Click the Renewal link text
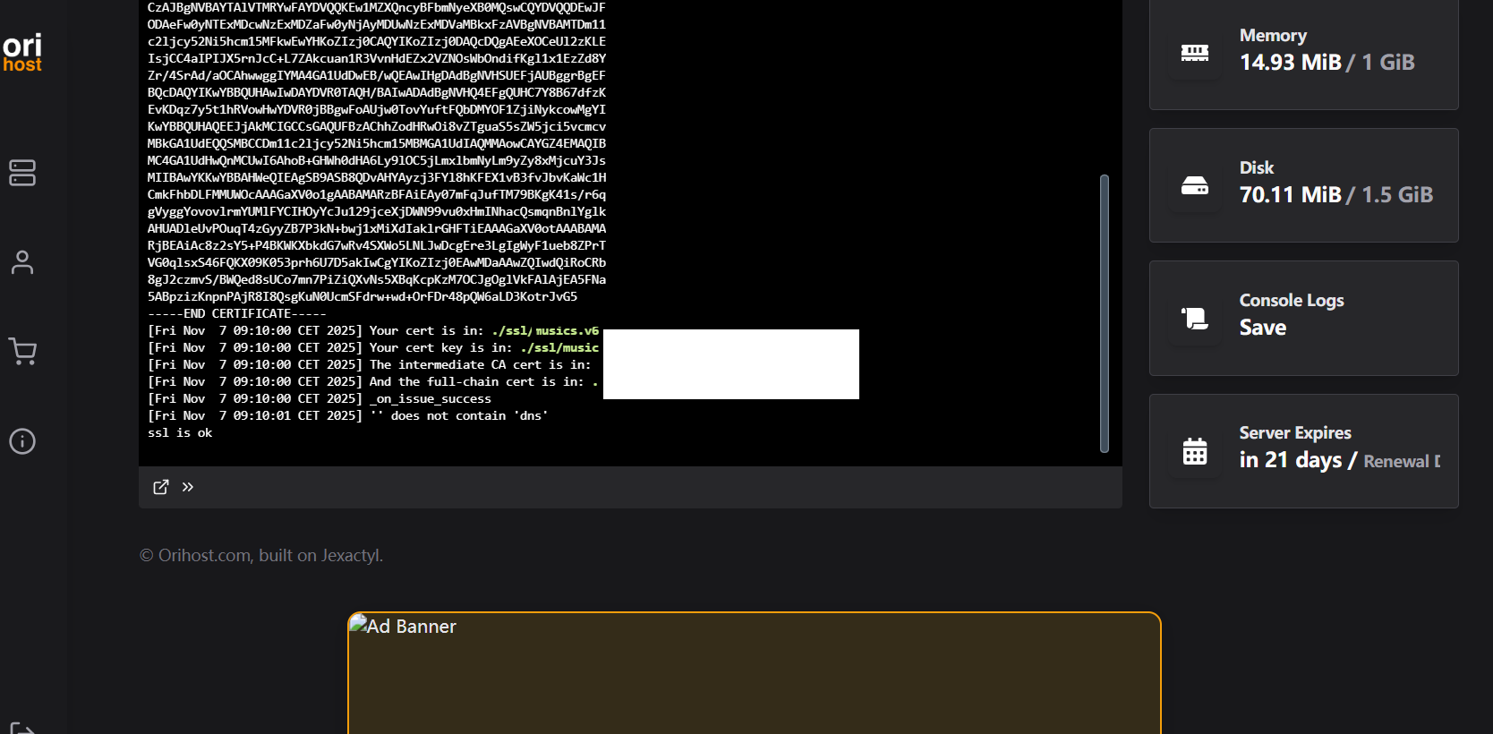This screenshot has width=1493, height=734. (x=1401, y=462)
